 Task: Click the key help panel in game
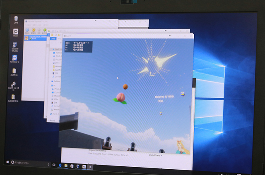click(78, 47)
